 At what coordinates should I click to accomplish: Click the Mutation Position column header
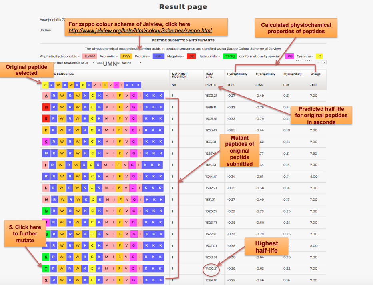[x=180, y=75]
